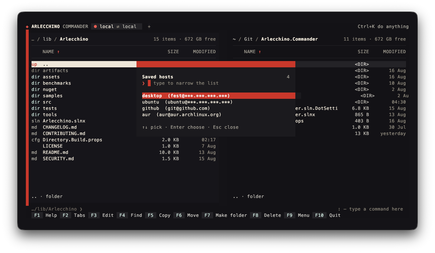The height and width of the screenshot is (253, 435).
Task: Sort left panel by NAME column
Action: (51, 52)
